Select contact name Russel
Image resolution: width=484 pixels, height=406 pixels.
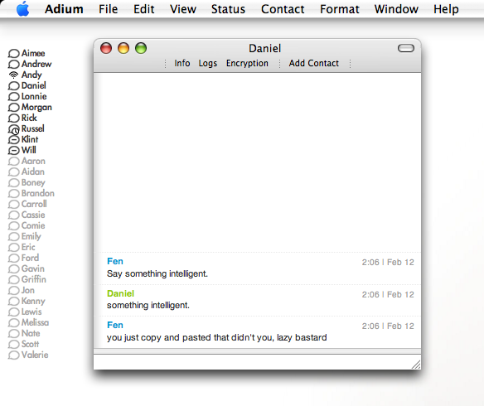pyautogui.click(x=32, y=128)
